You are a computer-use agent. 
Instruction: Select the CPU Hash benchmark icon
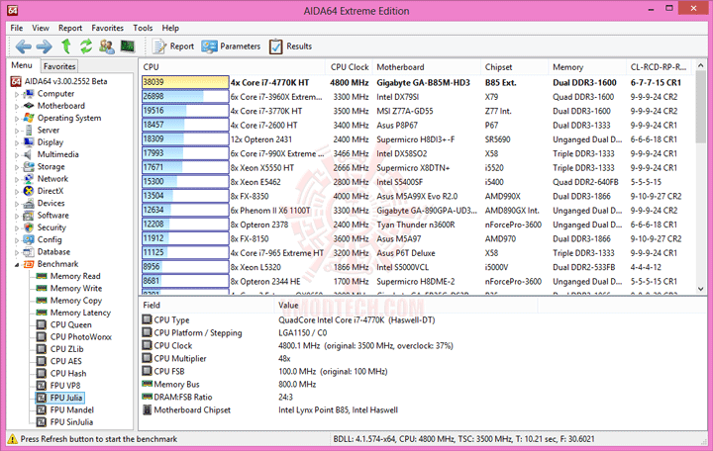[42, 373]
